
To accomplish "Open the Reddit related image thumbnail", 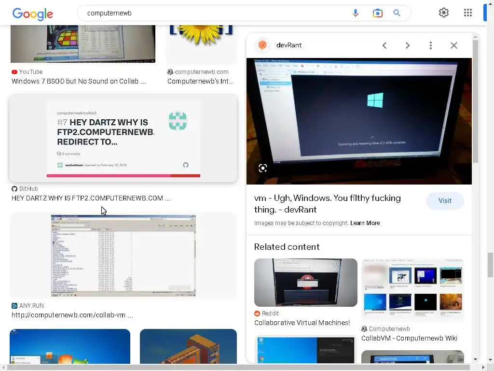I will coord(306,283).
